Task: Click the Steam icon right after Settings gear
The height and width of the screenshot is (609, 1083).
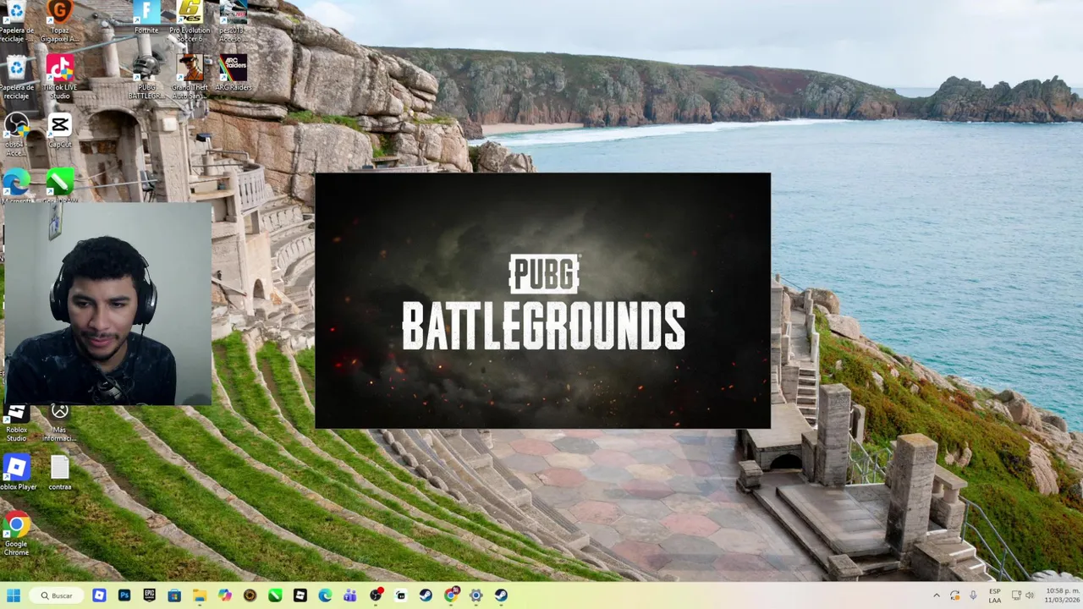Action: pos(501,595)
